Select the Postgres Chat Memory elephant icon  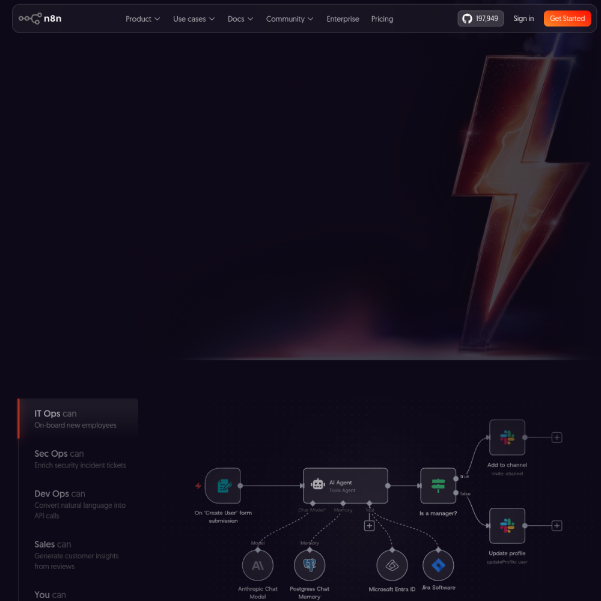click(x=310, y=566)
